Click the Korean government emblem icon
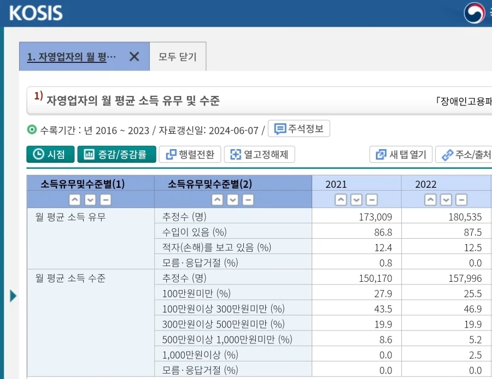 (475, 13)
